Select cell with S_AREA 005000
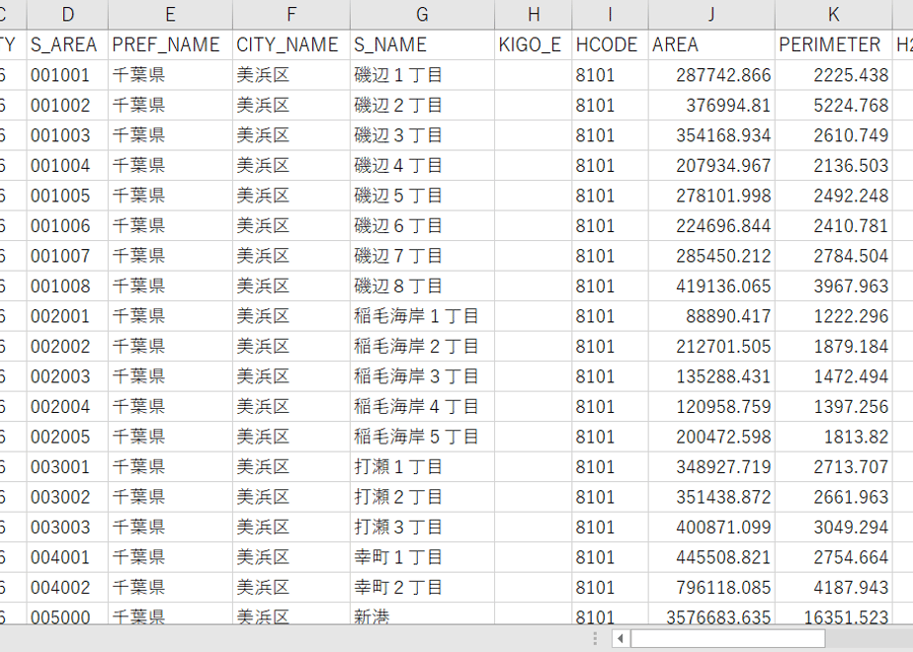The height and width of the screenshot is (652, 913). [x=67, y=614]
